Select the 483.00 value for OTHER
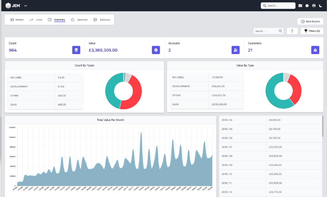The height and width of the screenshot is (197, 327). click(x=62, y=96)
